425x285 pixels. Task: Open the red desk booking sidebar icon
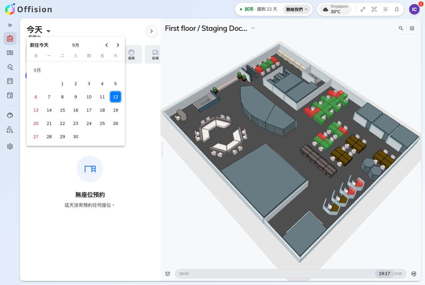click(x=10, y=38)
